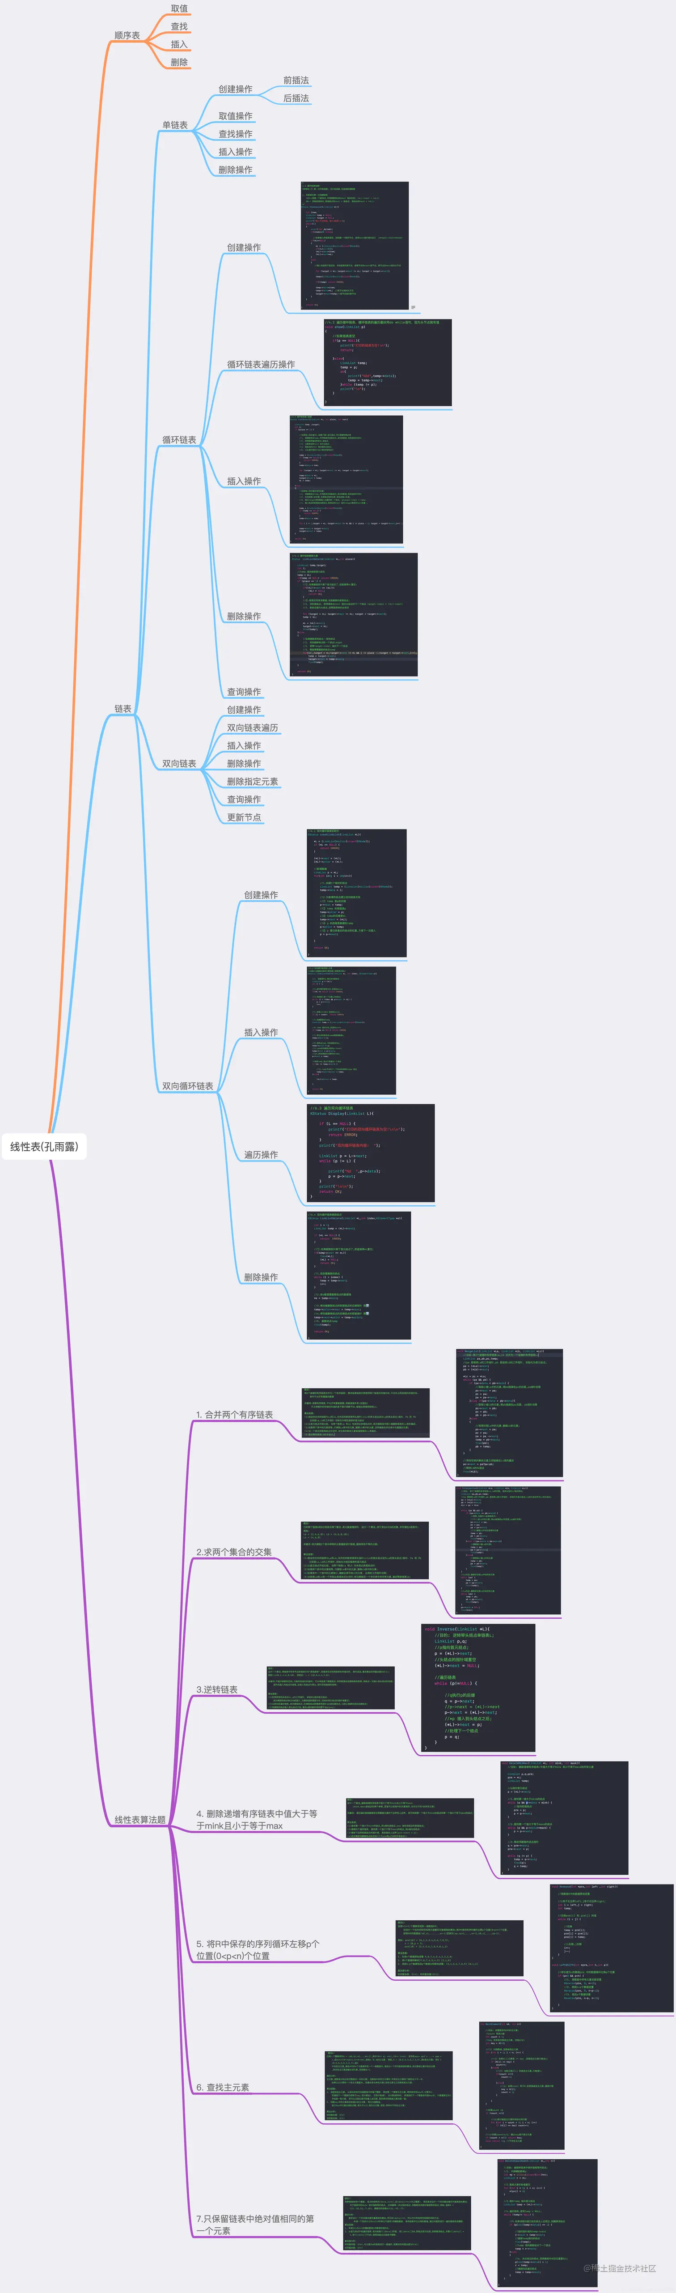Open the 双向循环链表 node
The width and height of the screenshot is (676, 2293).
tap(188, 1086)
